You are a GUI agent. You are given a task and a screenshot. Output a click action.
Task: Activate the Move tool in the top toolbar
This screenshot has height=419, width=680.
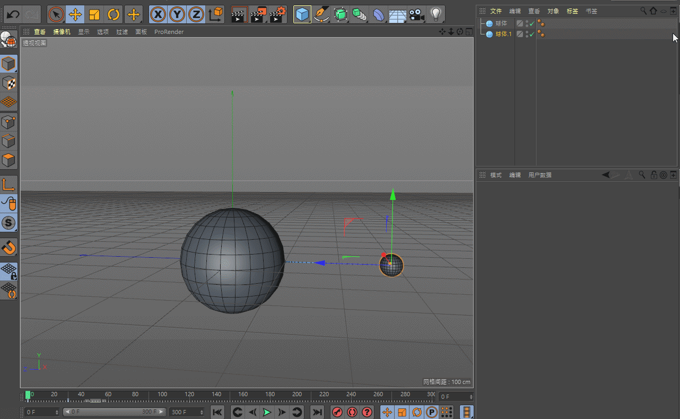tap(75, 14)
